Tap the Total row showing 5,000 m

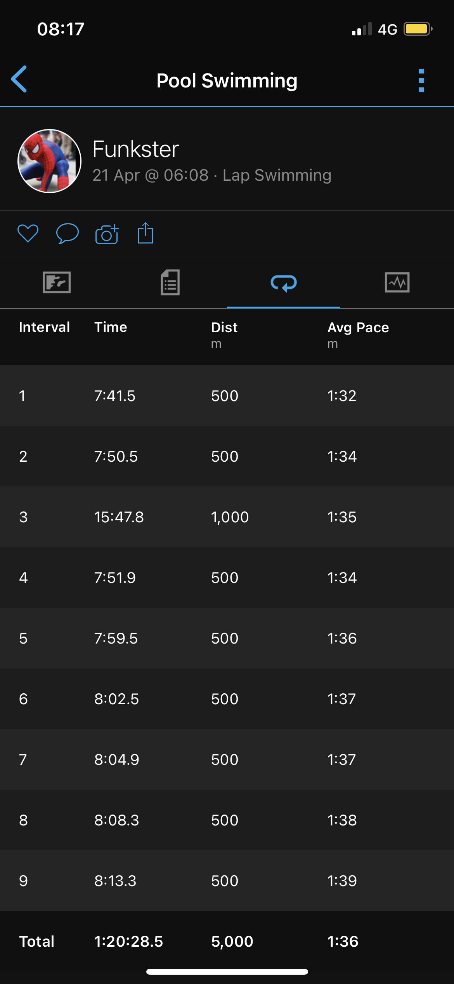227,941
